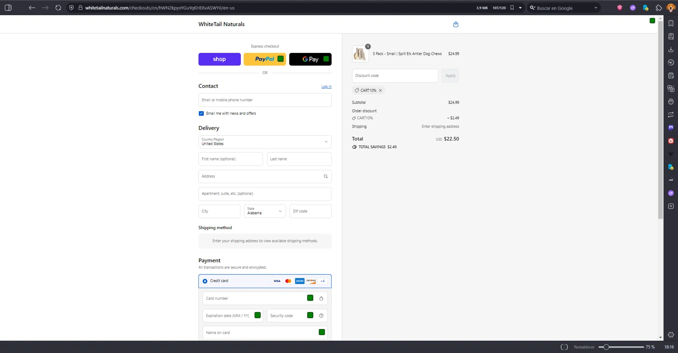This screenshot has width=678, height=353.
Task: Open the Bookmarks panel in the sidebar
Action: 671,24
